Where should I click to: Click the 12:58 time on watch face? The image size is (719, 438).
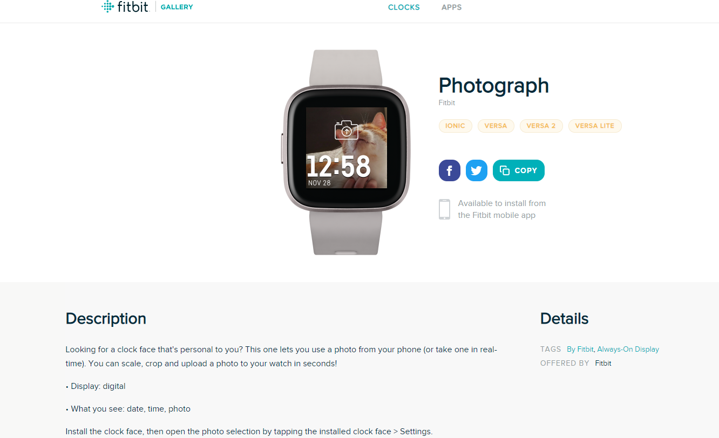pos(338,166)
